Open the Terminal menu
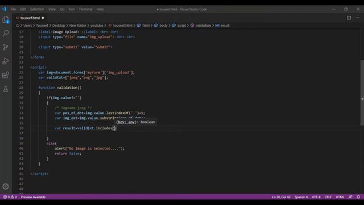Screen dimensions: 364x205 (85, 9)
